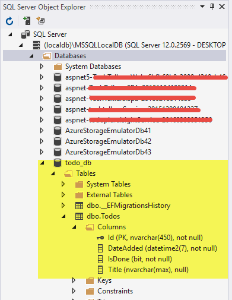Click the Add SQL Server icon
Image resolution: width=232 pixels, height=300 pixels.
pos(27,21)
